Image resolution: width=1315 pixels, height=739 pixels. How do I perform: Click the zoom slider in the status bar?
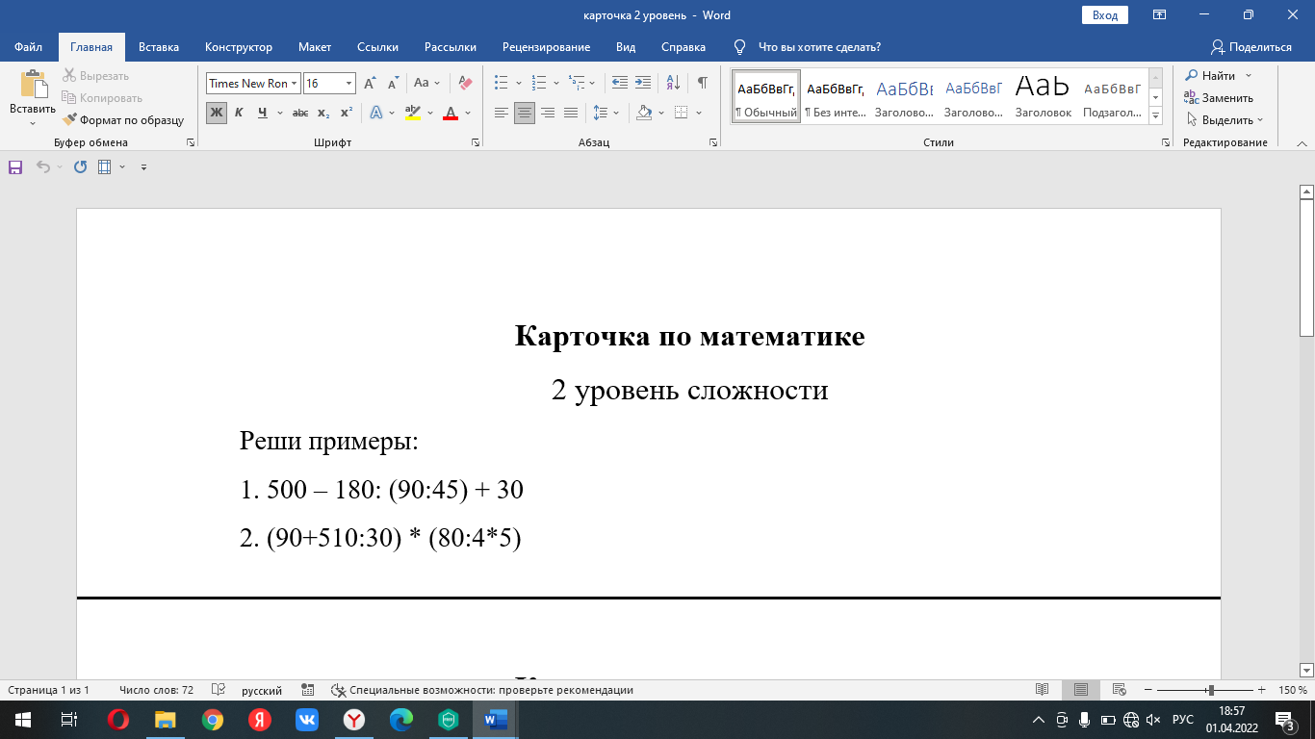tap(1209, 690)
